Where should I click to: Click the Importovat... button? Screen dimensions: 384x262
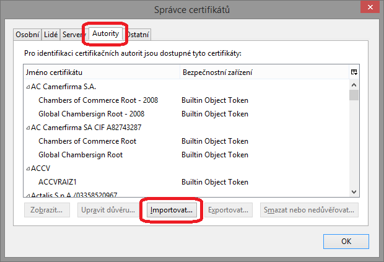click(x=172, y=210)
